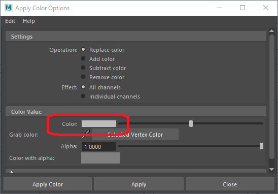Screen dimensions: 278x194
Task: Select the Replace color operation
Action: (x=83, y=49)
